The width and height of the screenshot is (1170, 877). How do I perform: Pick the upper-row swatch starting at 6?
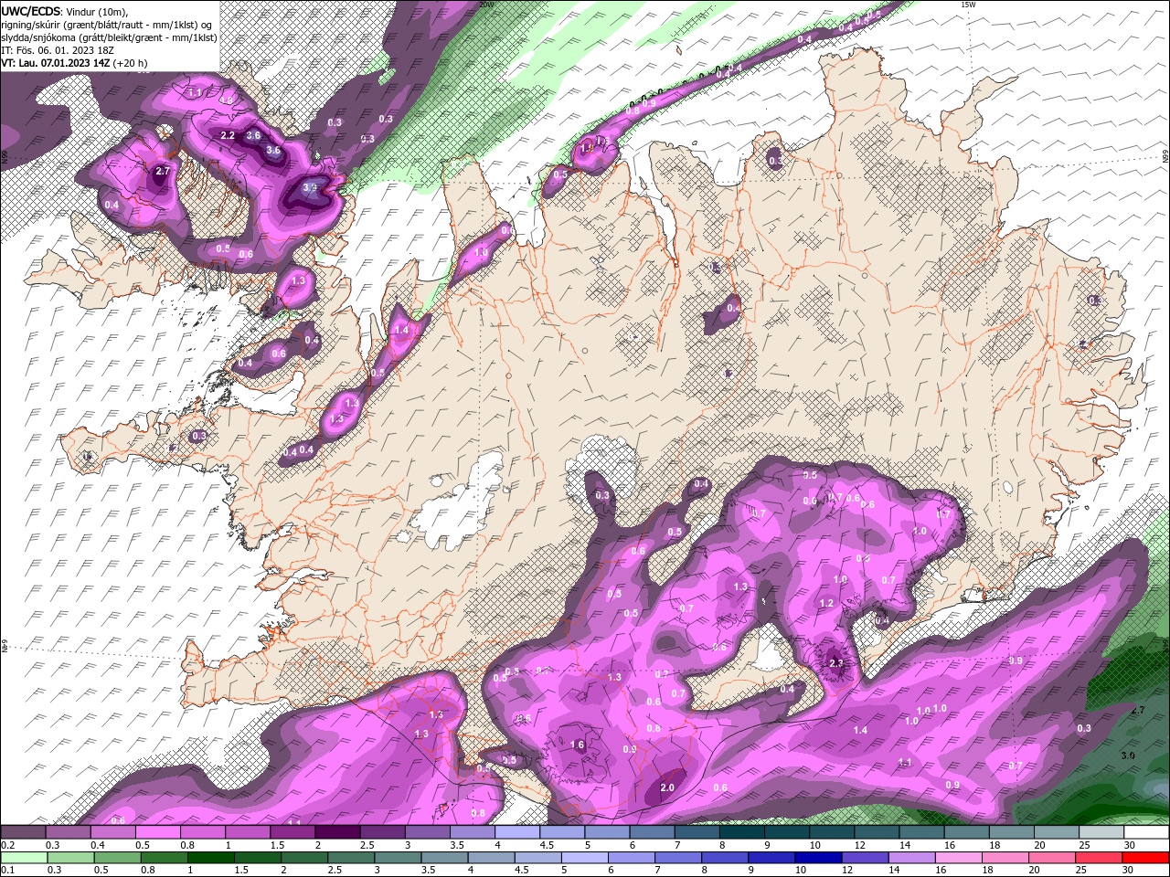[x=651, y=832]
